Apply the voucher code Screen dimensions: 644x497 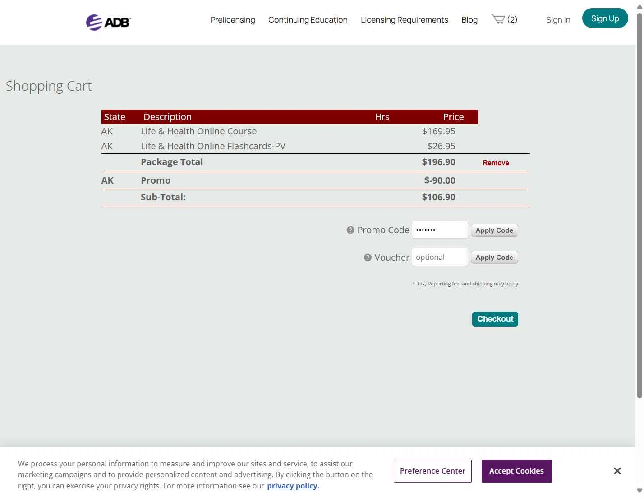click(494, 258)
